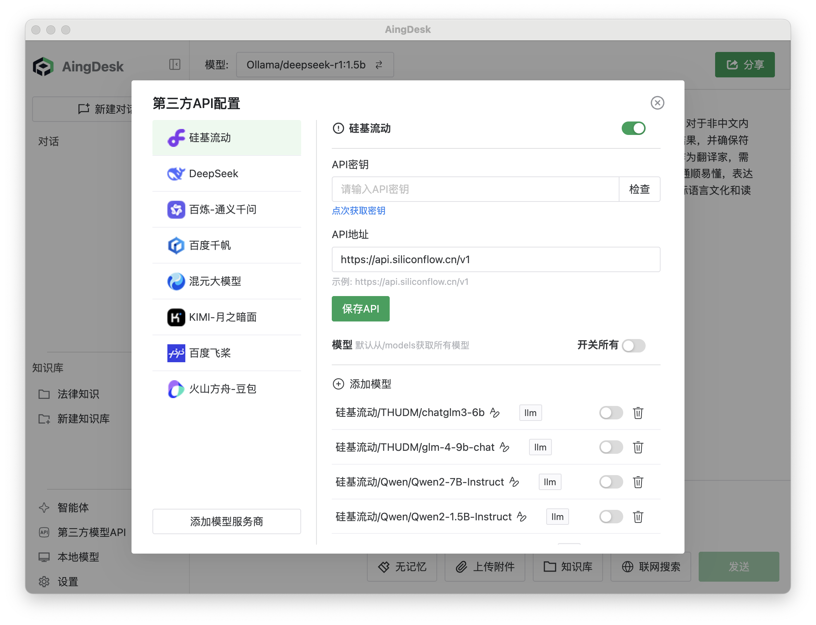Disable the 硅基流动 provider switch

(x=633, y=129)
